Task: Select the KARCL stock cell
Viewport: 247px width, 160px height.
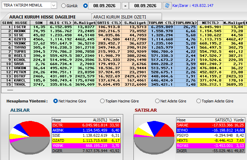Action: click(21, 81)
